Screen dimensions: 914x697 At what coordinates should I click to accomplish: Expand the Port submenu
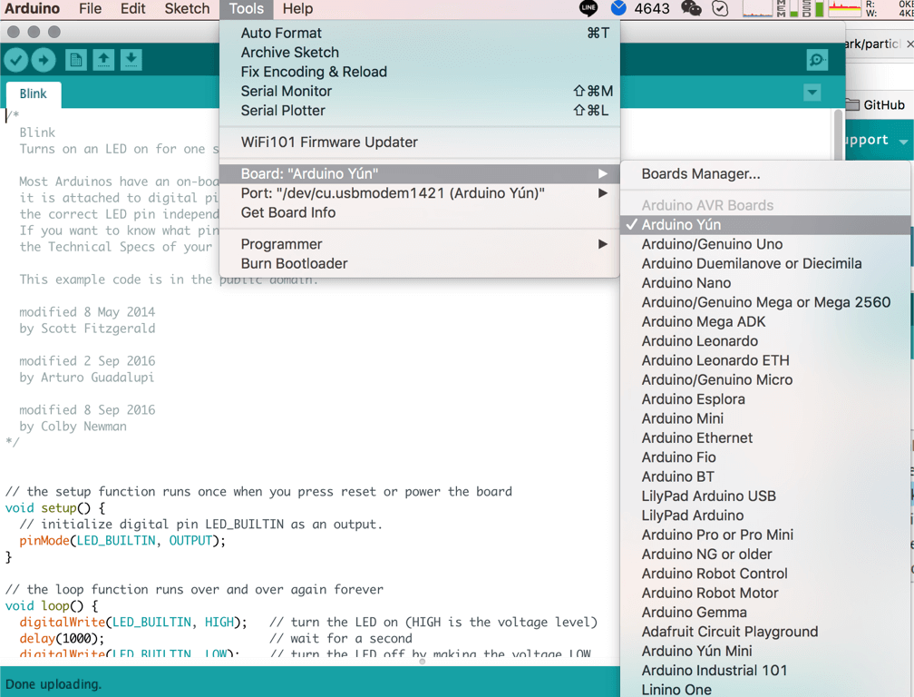(x=420, y=193)
